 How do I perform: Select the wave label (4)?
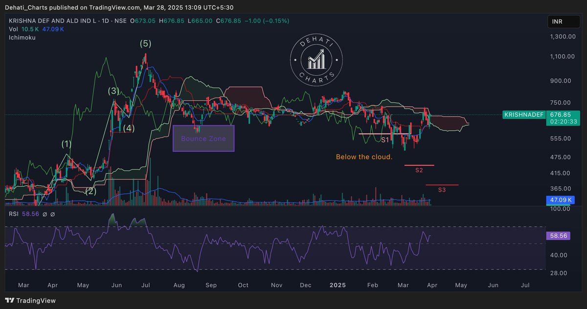(129, 129)
